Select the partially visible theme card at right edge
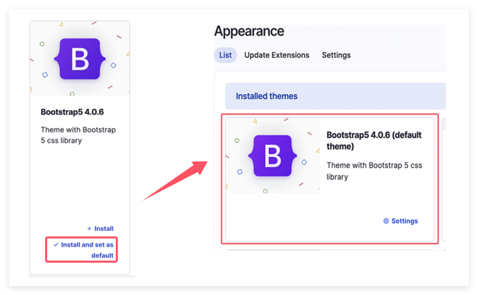 (444, 178)
